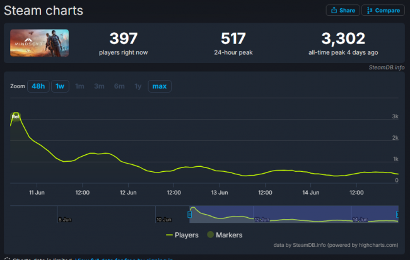
Task: Click the compare arrows icon
Action: (x=369, y=10)
